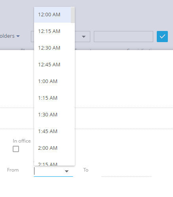Click the blue checkmark confirm button

162,37
